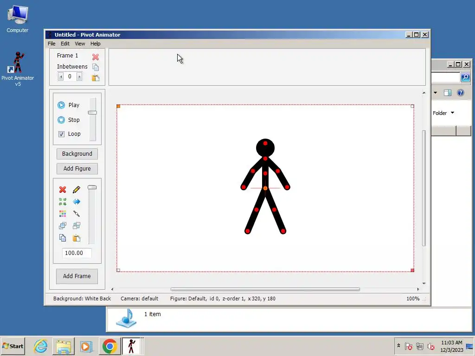475x356 pixels.
Task: Click the 100% zoom status text
Action: [413, 299]
